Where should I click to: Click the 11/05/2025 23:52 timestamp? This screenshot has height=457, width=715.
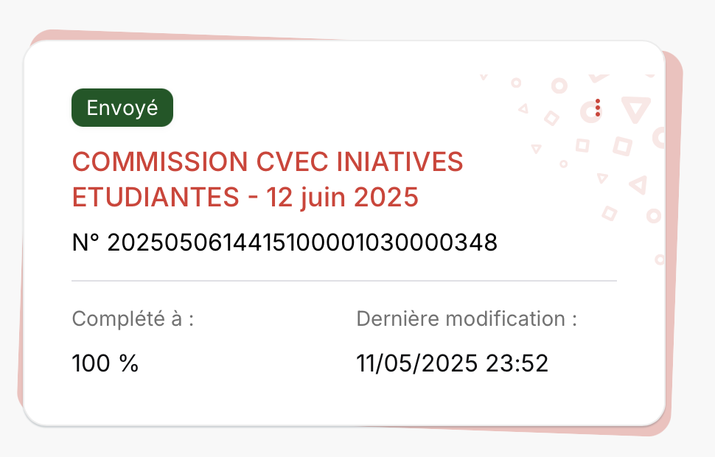coord(453,363)
